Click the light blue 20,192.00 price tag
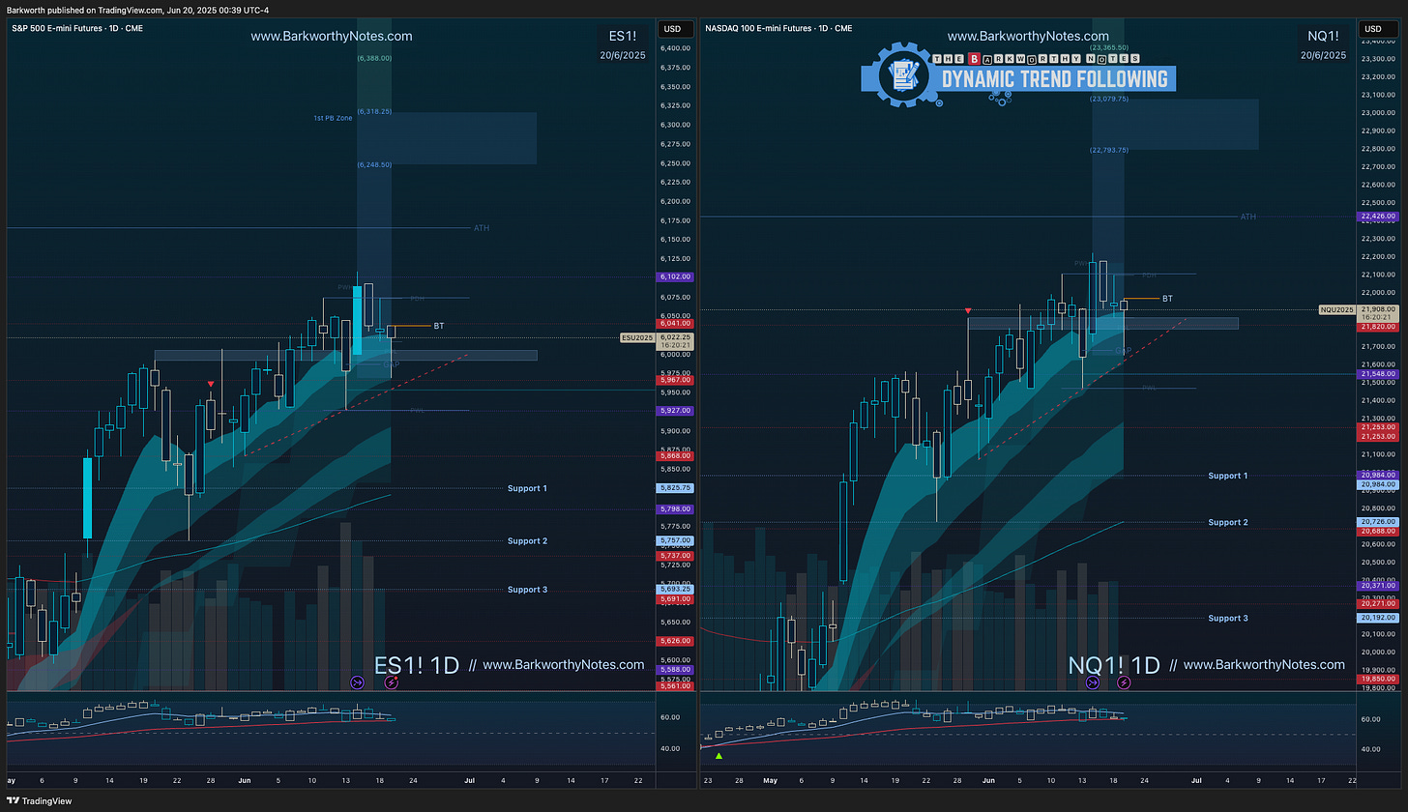The image size is (1408, 812). [x=1378, y=618]
